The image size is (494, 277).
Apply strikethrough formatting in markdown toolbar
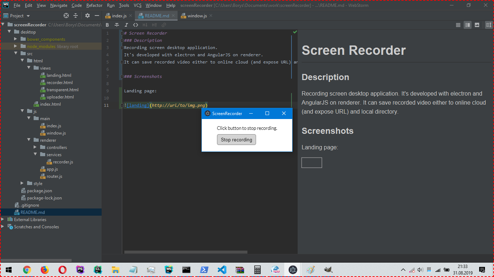pyautogui.click(x=116, y=25)
